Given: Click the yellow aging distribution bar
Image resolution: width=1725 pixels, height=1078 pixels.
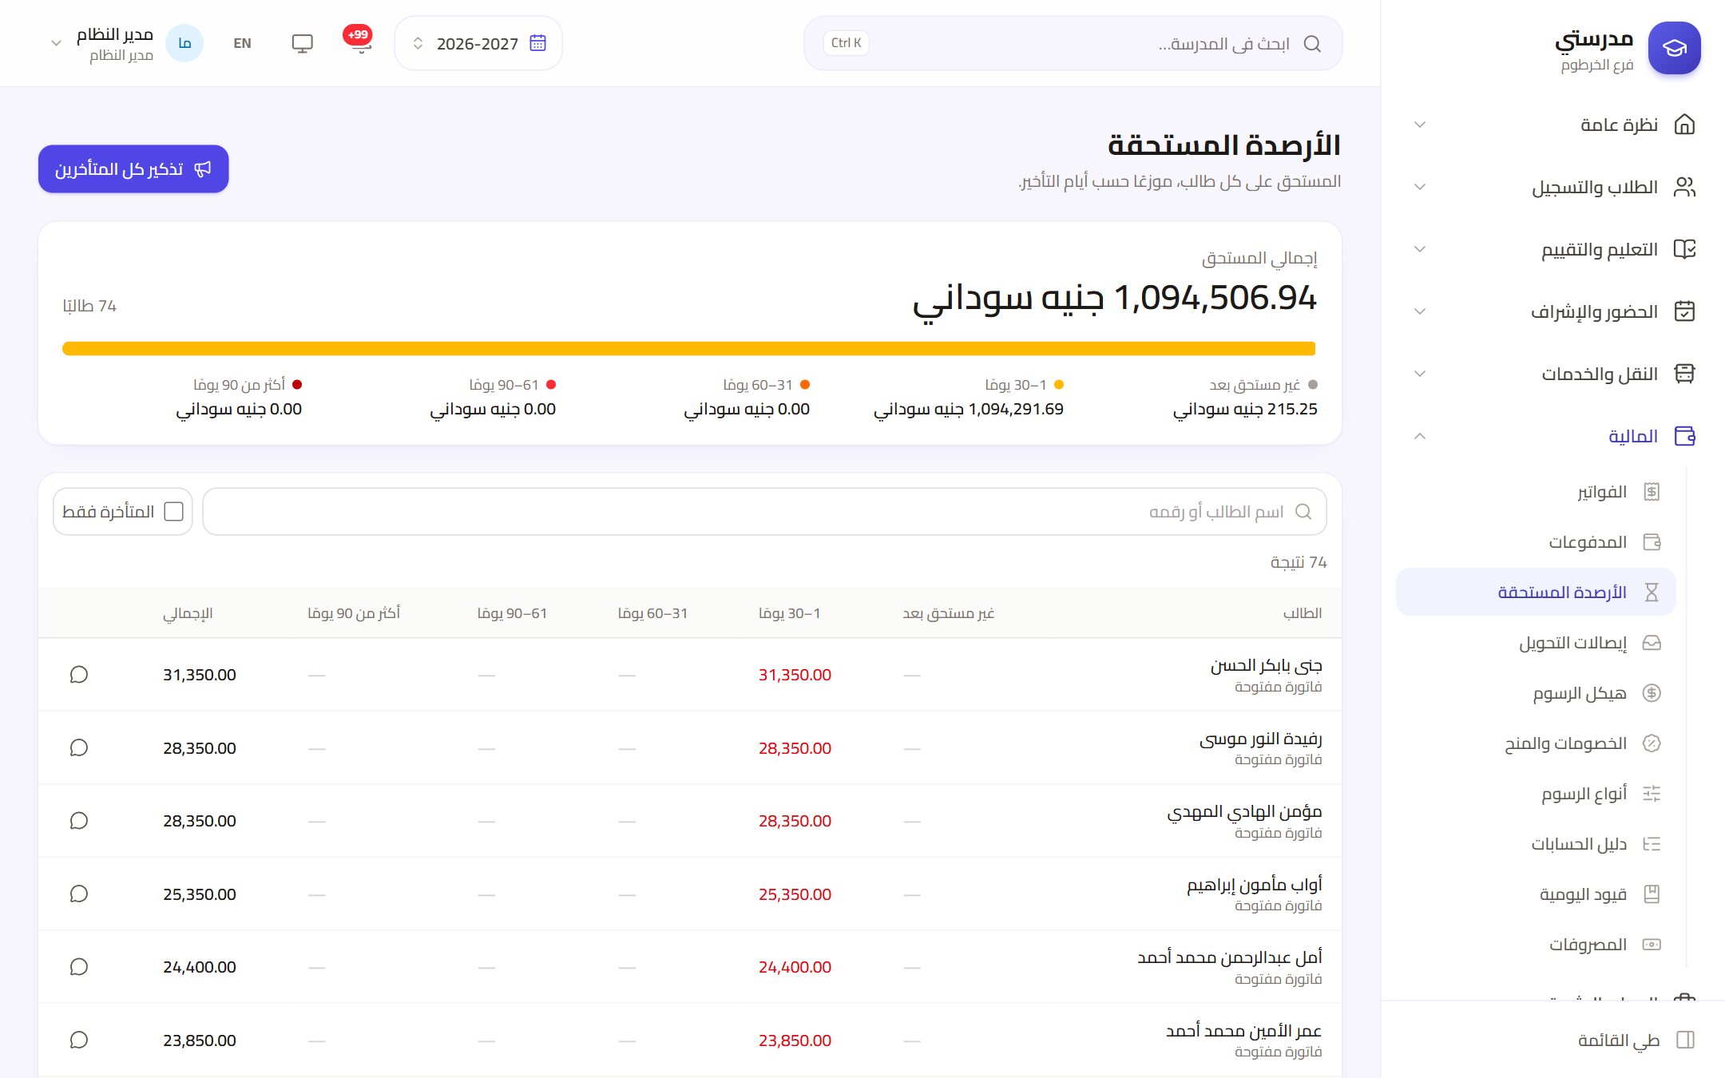Looking at the screenshot, I should [689, 349].
